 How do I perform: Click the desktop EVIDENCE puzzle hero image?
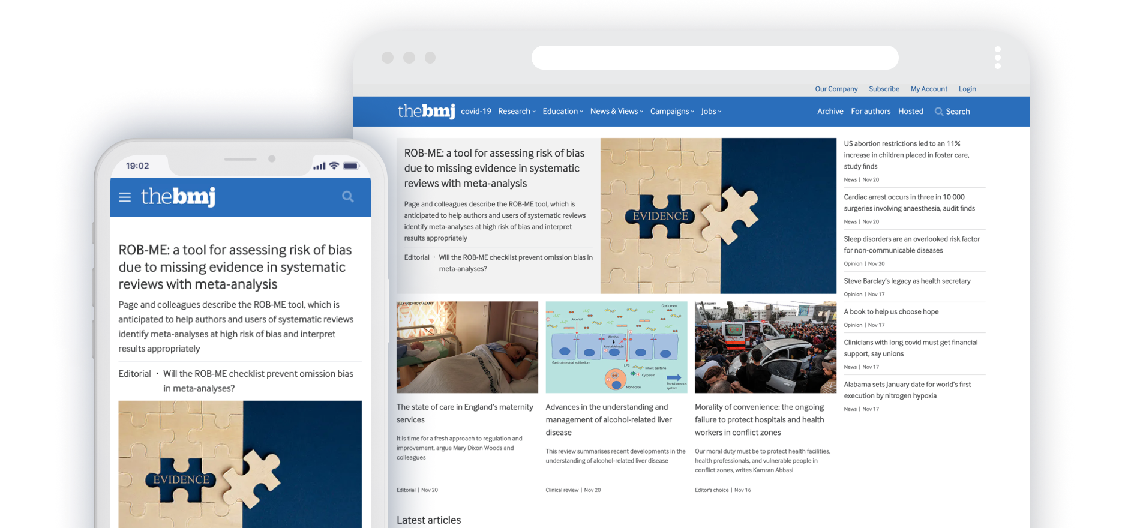pyautogui.click(x=718, y=216)
